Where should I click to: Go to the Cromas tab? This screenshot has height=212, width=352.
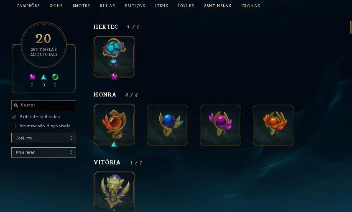[x=250, y=5]
